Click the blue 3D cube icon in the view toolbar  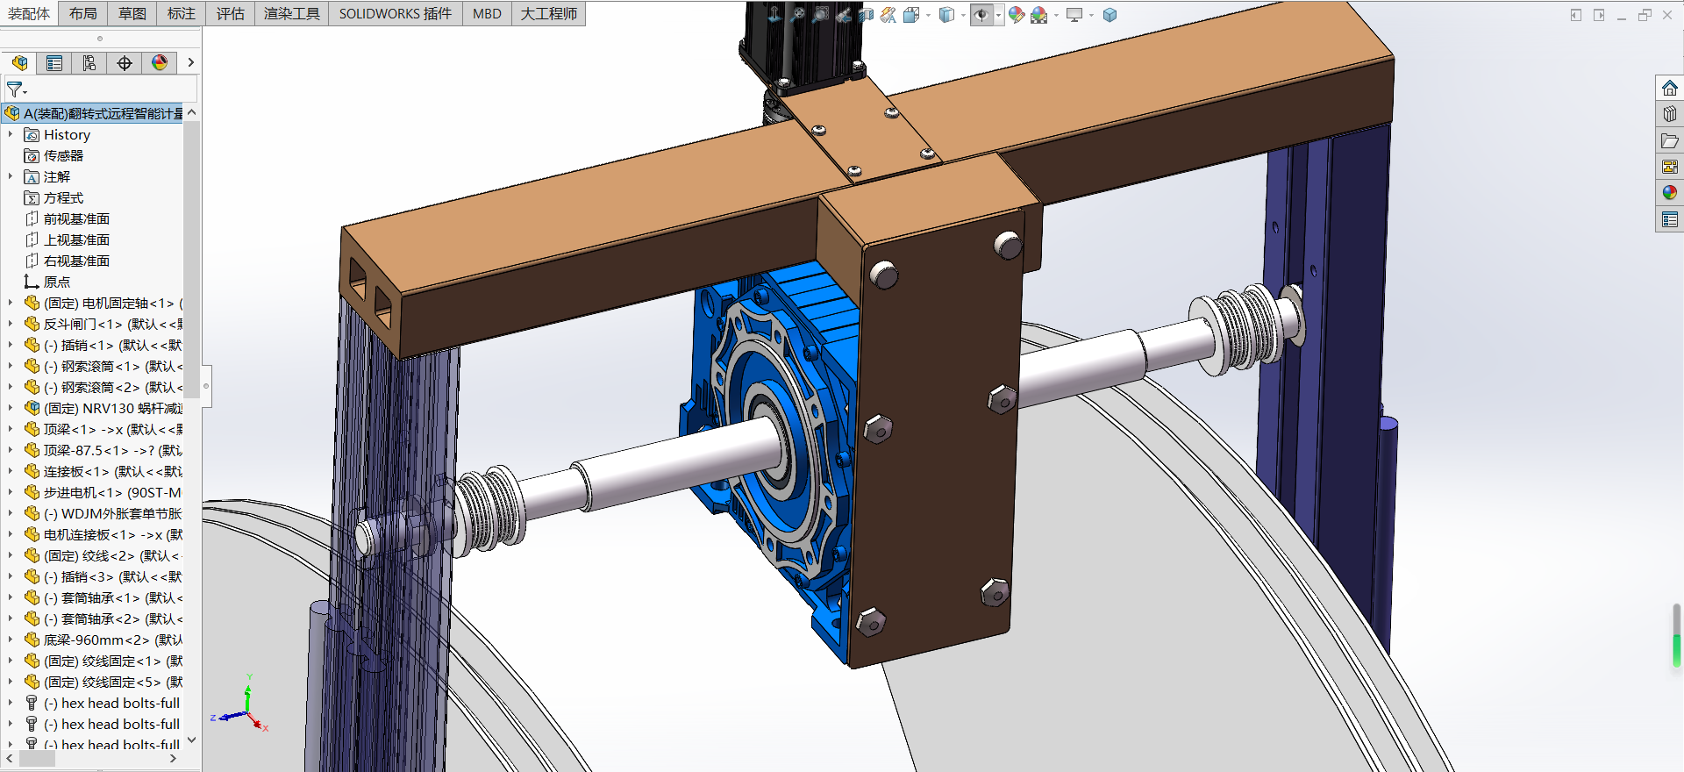coord(1110,14)
